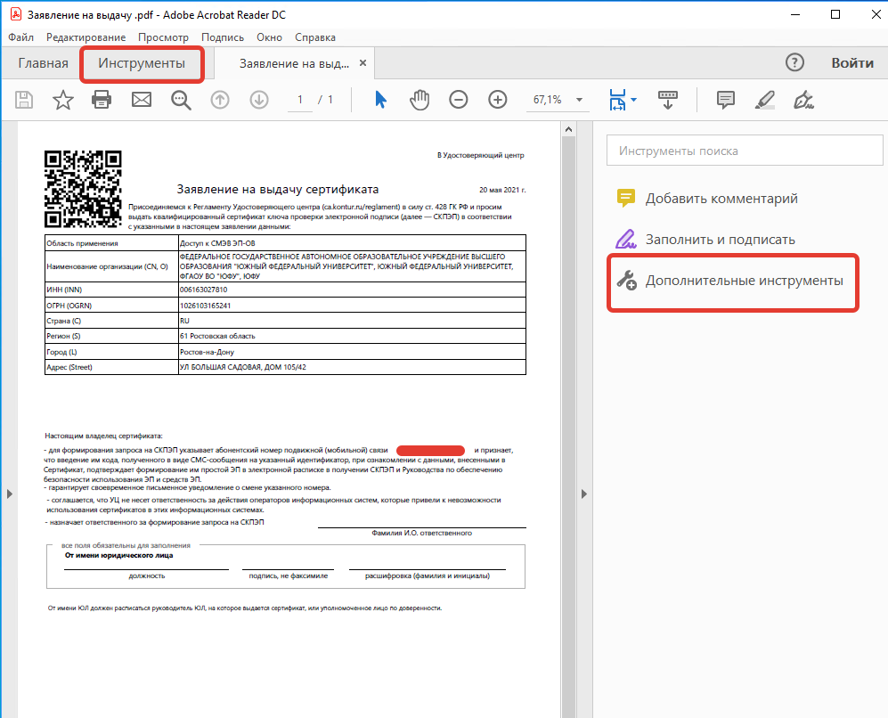
Task: Zoom in with the plus icon
Action: click(x=498, y=101)
